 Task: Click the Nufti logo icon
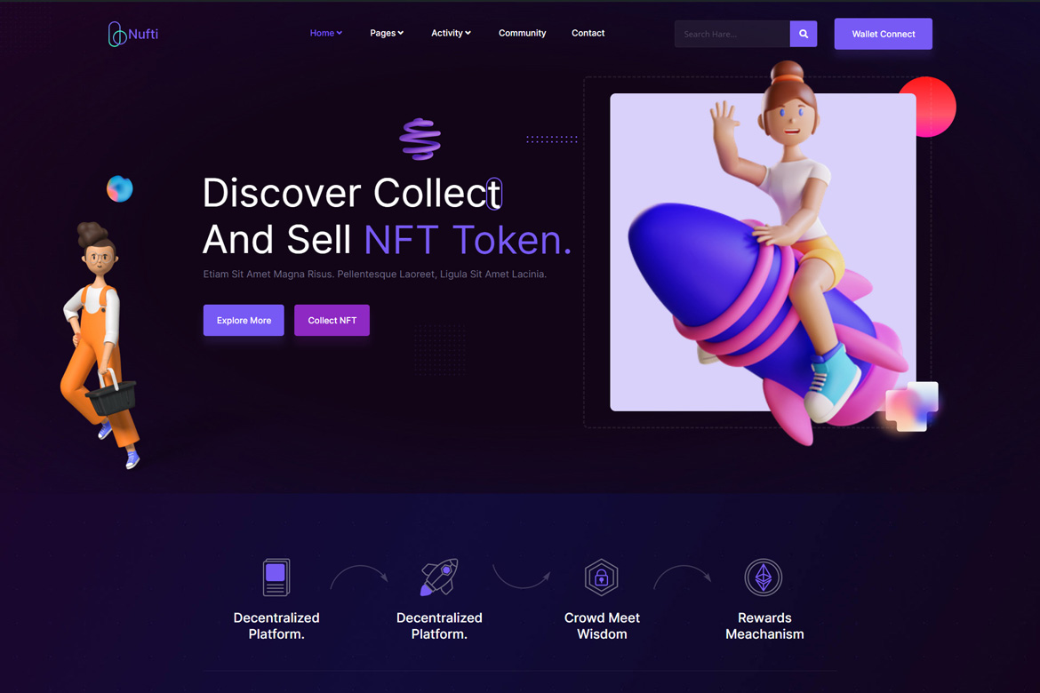click(116, 34)
